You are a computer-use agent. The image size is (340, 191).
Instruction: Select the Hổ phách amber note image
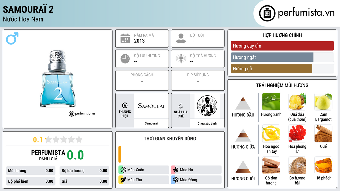tap(323, 165)
